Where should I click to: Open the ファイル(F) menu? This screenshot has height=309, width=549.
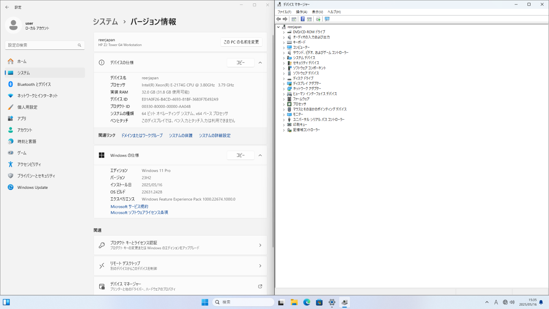pyautogui.click(x=284, y=12)
